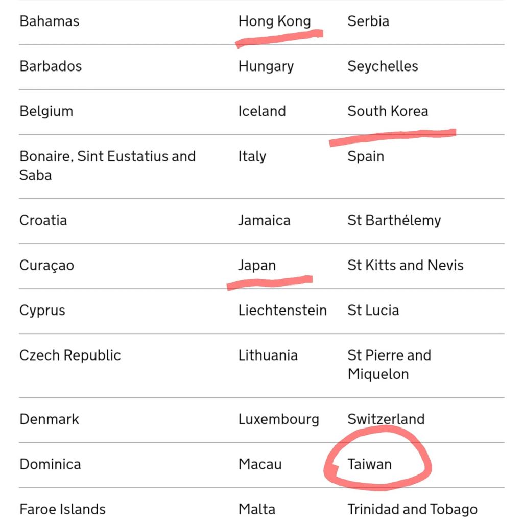Click Bonaire, Sint Eustatius and Saba
This screenshot has height=523, width=523.
click(107, 165)
